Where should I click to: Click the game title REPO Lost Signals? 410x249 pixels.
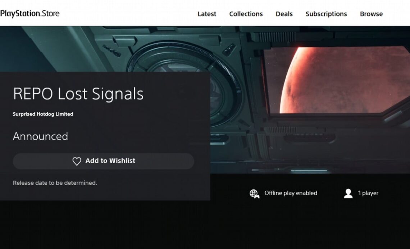(x=78, y=94)
